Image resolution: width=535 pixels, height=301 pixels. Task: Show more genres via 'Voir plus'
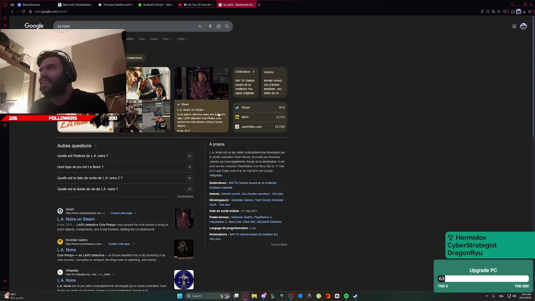click(278, 194)
